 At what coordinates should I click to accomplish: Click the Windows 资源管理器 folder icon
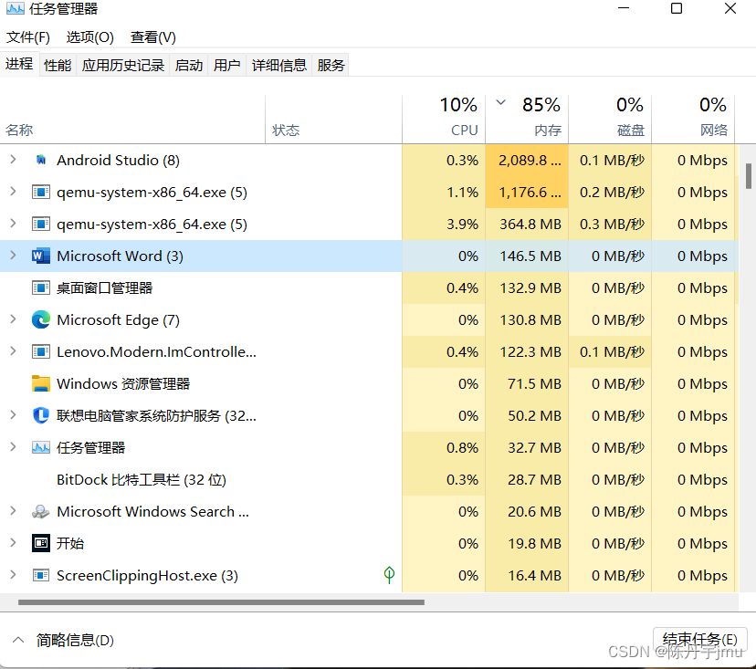[x=41, y=383]
